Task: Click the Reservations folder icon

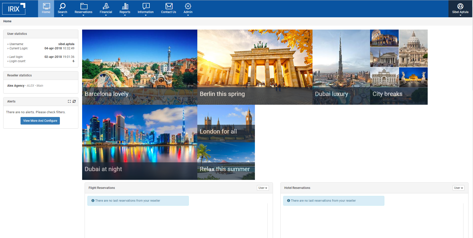Action: [x=83, y=6]
